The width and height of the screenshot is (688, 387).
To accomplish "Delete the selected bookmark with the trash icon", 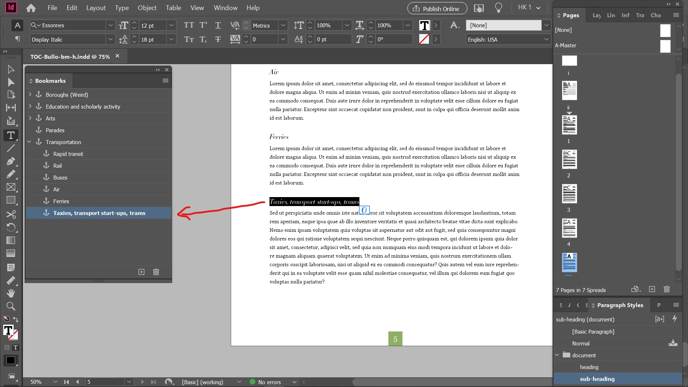I will click(x=156, y=272).
